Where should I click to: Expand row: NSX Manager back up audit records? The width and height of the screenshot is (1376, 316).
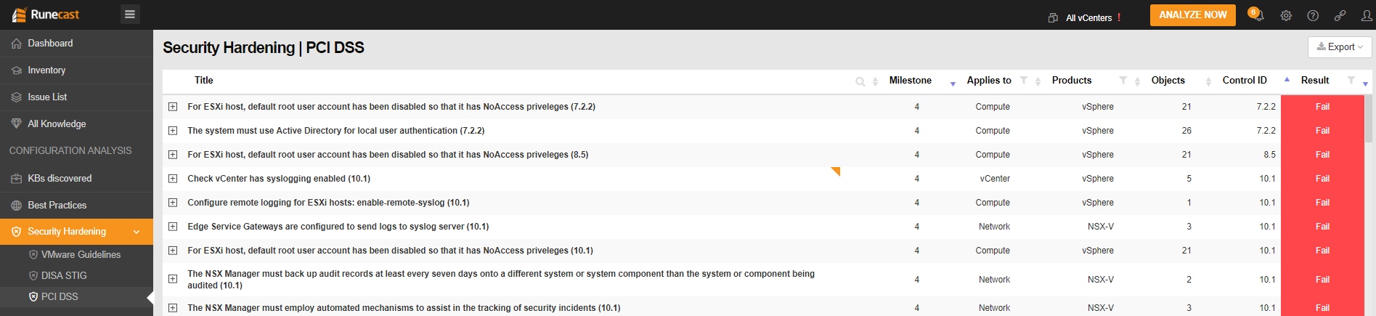click(173, 279)
